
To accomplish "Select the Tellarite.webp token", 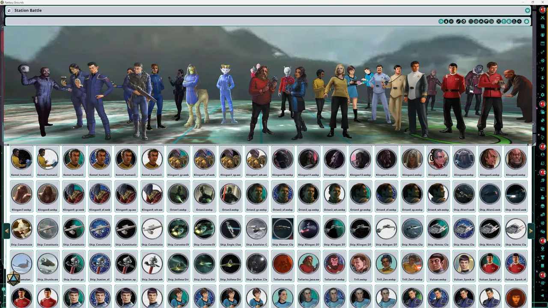I will point(283,267).
